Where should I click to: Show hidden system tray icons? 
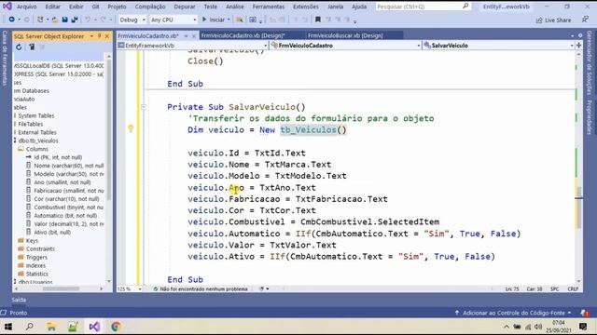[507, 327]
